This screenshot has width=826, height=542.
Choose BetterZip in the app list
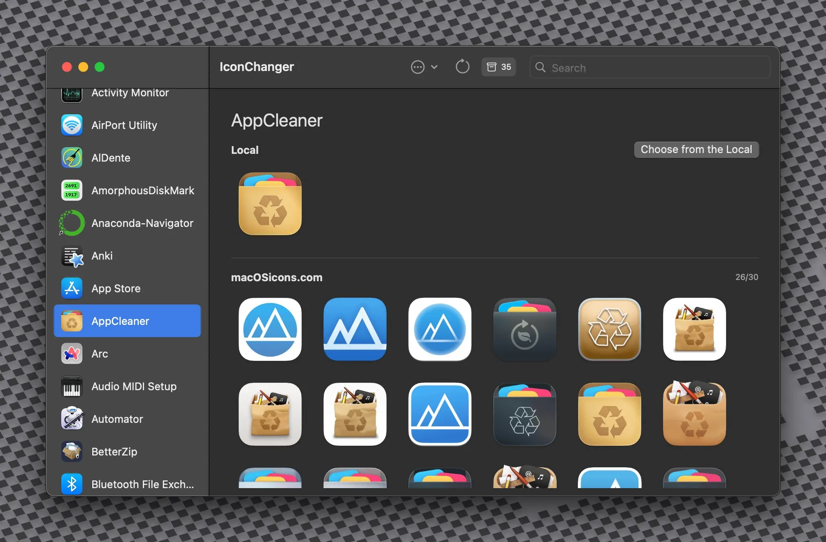[114, 452]
